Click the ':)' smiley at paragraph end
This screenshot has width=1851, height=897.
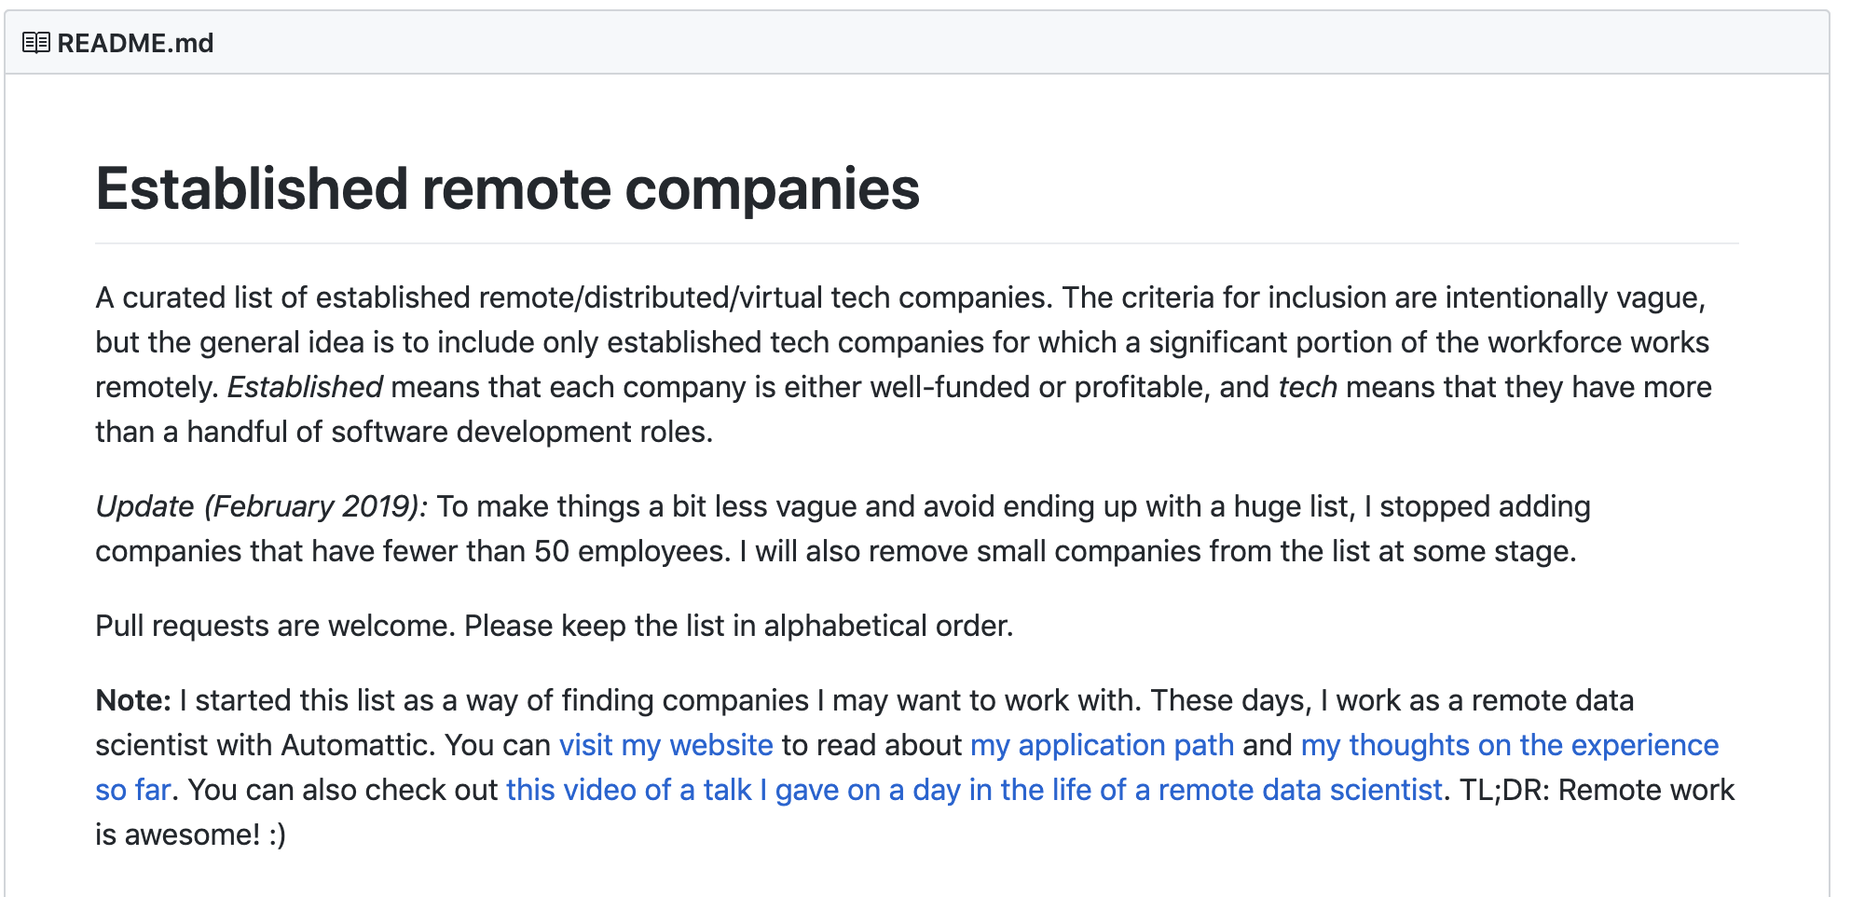277,835
